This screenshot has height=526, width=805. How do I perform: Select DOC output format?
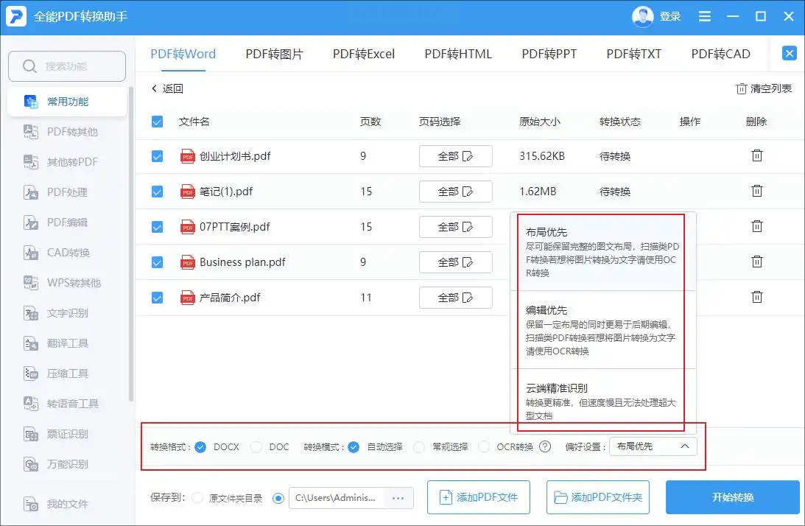coord(256,447)
